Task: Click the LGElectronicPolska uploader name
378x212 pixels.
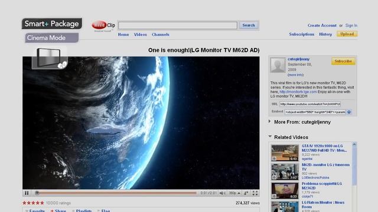Action: (x=315, y=178)
